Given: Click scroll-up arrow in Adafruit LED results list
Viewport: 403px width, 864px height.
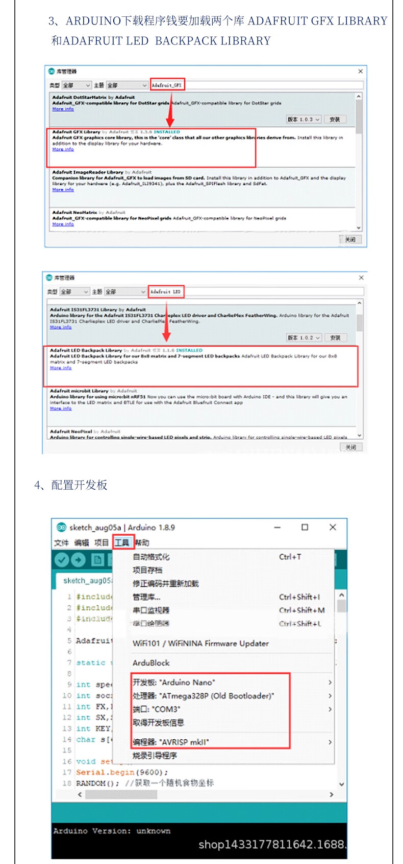Looking at the screenshot, I should point(359,303).
